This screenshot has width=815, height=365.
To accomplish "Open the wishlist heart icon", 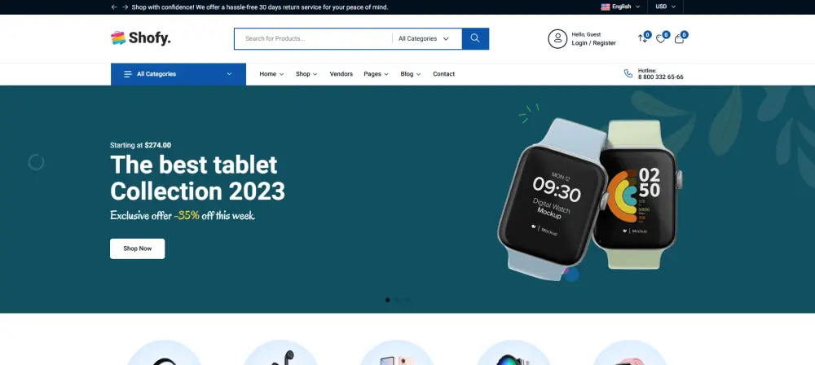I will pyautogui.click(x=661, y=39).
